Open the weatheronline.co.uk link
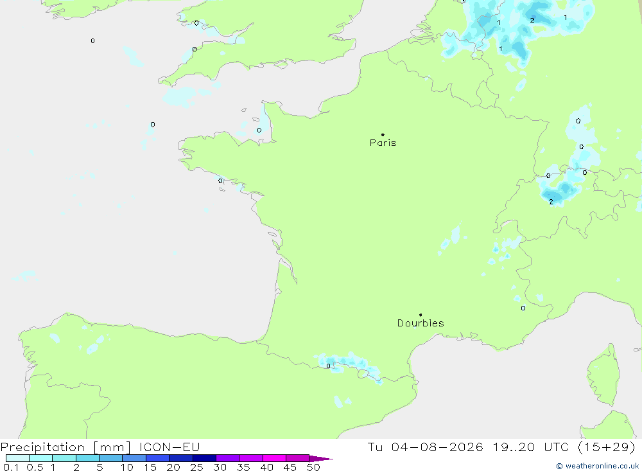This screenshot has height=471, width=642. pos(598,466)
